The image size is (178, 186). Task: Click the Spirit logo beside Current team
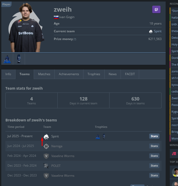[151, 32]
